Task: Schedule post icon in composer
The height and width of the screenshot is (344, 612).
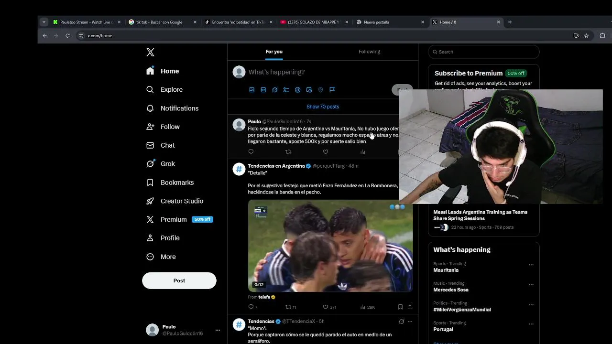Action: coord(309,90)
